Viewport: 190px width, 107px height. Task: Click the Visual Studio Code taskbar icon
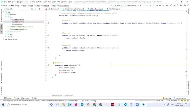click(125, 104)
